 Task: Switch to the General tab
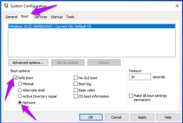pos(11,17)
